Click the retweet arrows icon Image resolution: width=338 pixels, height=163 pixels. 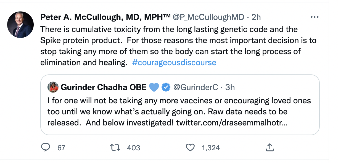115,148
